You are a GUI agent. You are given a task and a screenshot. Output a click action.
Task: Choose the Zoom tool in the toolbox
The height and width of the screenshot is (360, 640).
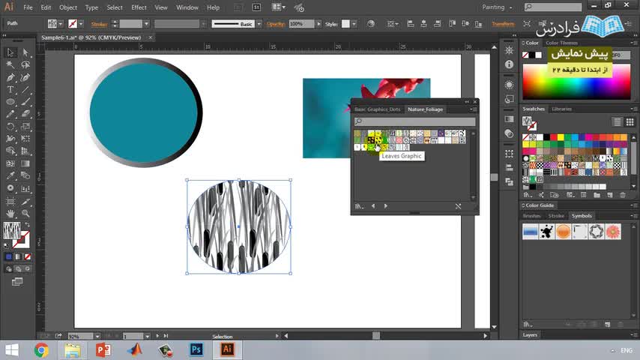25,213
